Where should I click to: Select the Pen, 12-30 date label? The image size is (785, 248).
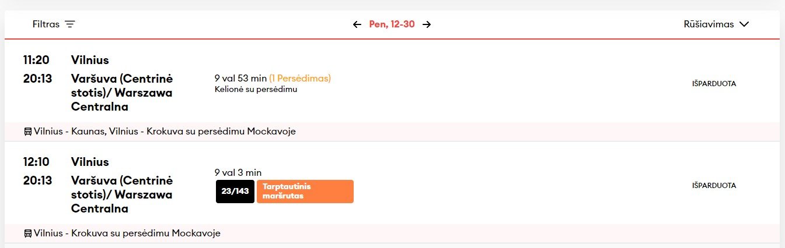click(392, 24)
